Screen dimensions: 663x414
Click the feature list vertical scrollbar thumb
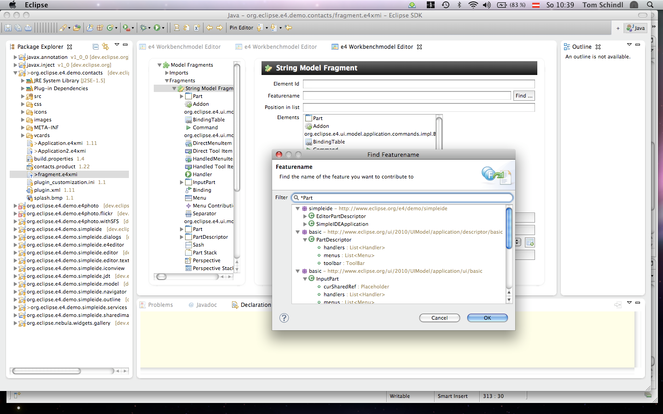click(x=509, y=228)
